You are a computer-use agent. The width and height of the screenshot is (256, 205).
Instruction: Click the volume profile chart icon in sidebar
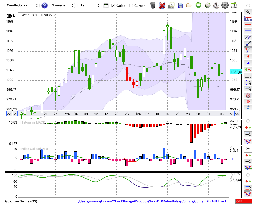(x=248, y=18)
